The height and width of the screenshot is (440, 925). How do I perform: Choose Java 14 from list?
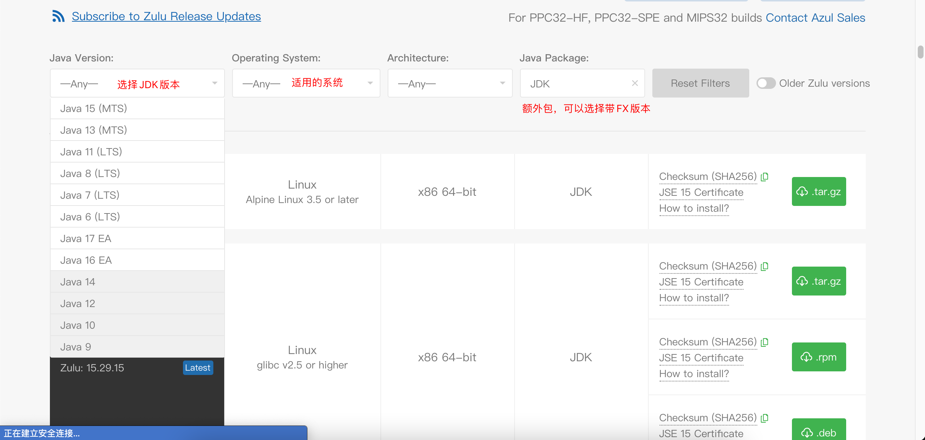click(137, 282)
